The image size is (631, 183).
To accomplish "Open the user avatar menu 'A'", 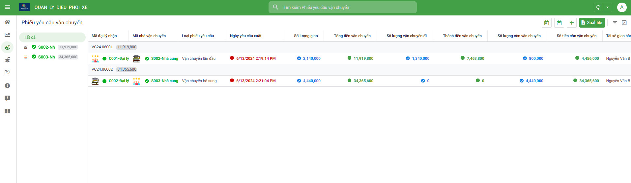I will pos(622,7).
